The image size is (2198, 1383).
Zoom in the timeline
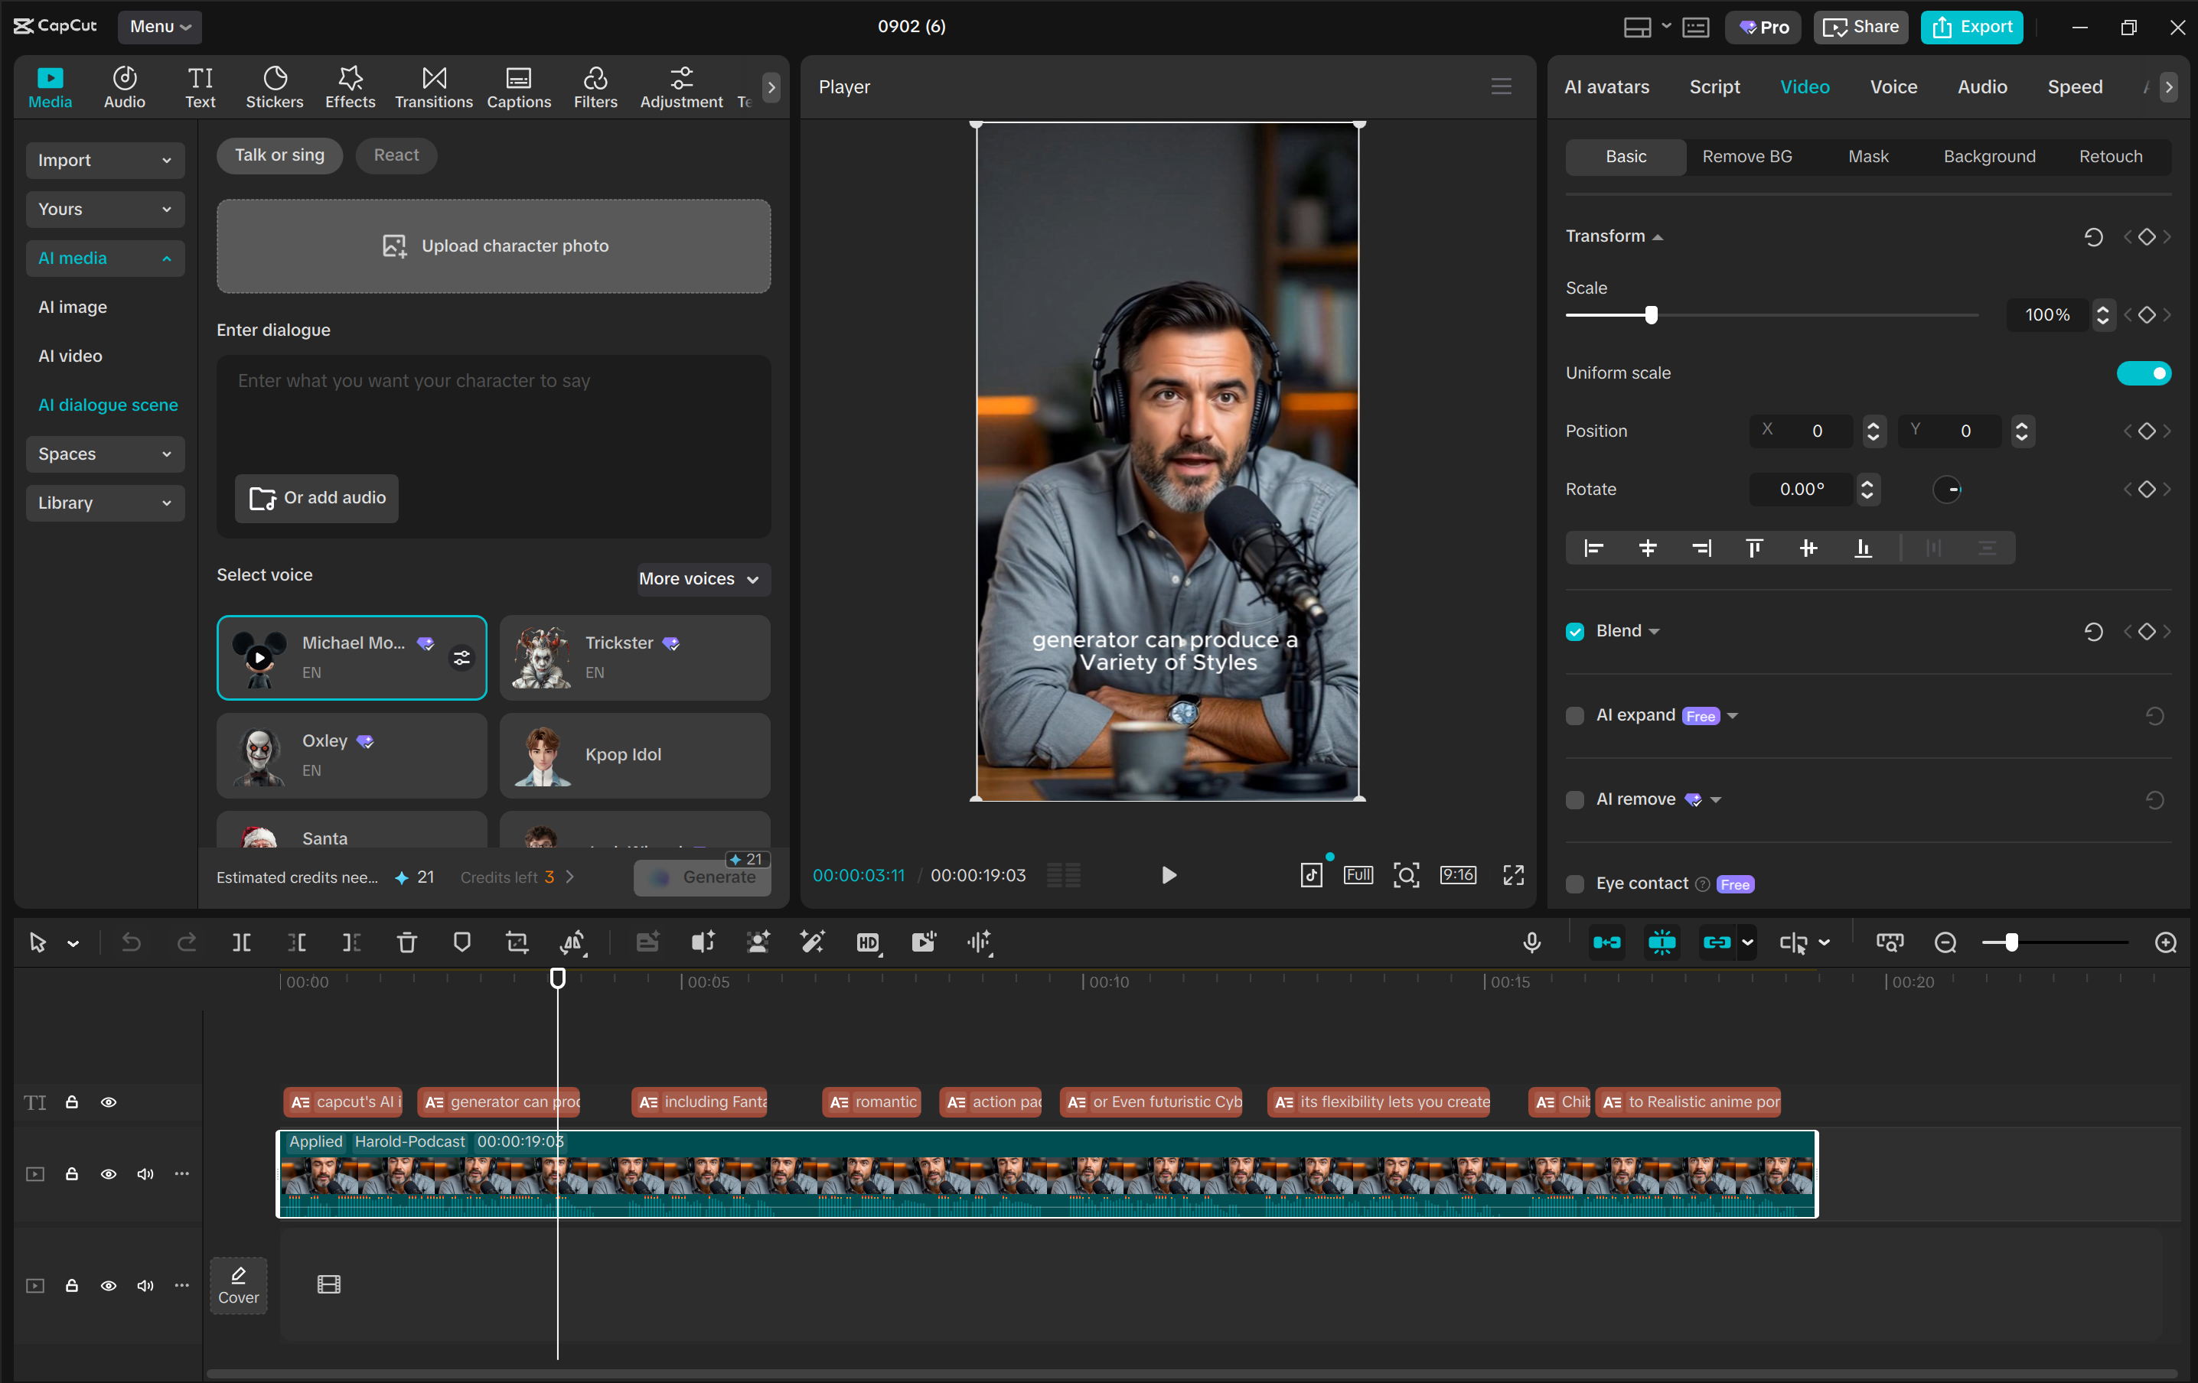coord(2165,942)
